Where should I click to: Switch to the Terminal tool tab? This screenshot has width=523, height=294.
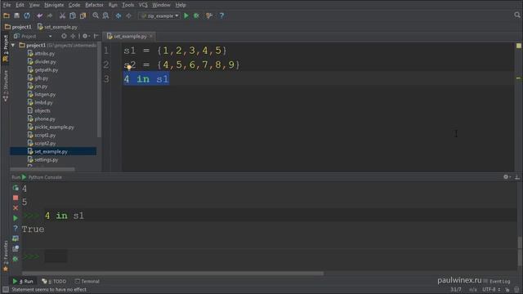point(87,281)
